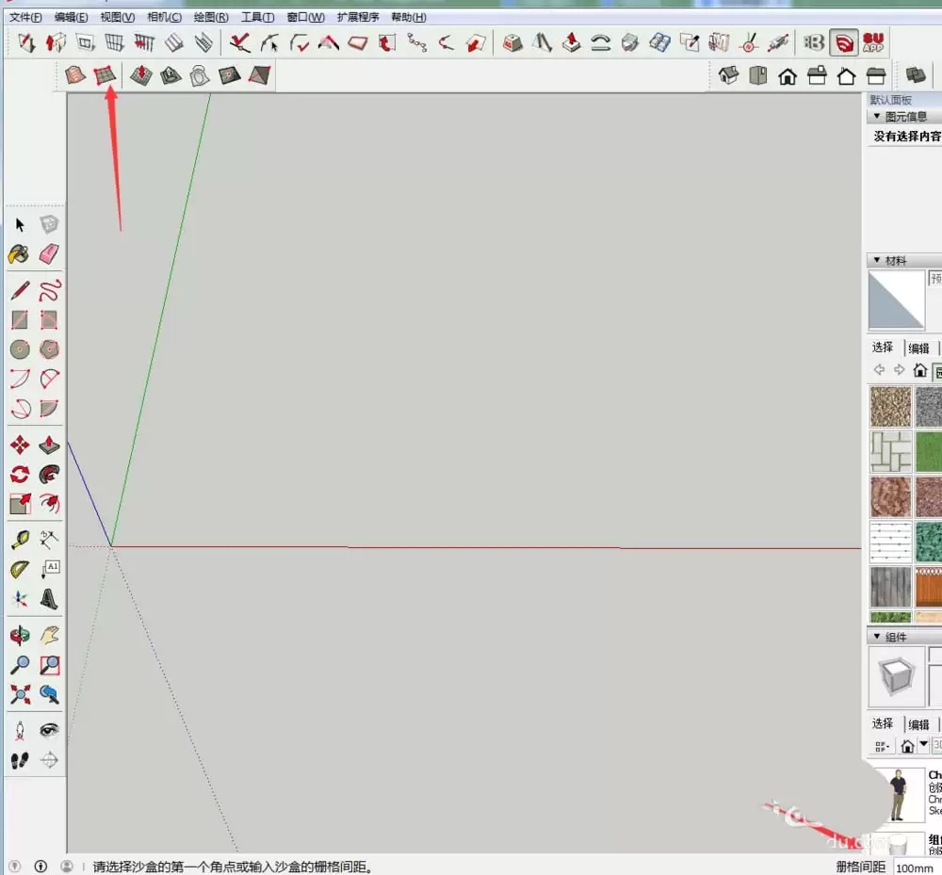
Task: Switch to the Top view house icon
Action: [758, 77]
